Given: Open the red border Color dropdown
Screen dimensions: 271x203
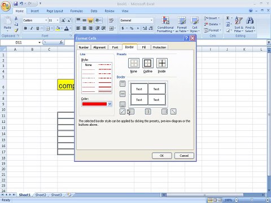Looking at the screenshot, I should (110, 104).
